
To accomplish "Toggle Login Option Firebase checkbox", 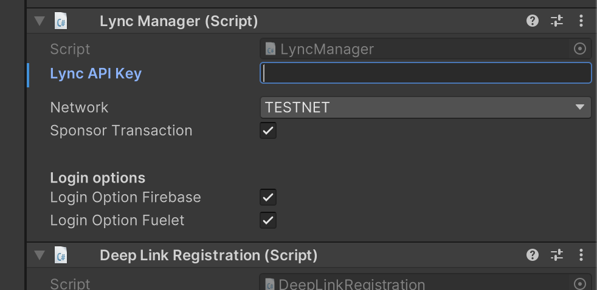I will tap(268, 197).
